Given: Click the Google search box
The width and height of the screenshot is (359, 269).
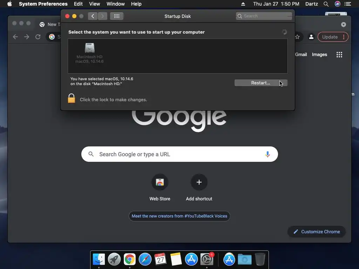Looking at the screenshot, I should point(179,154).
